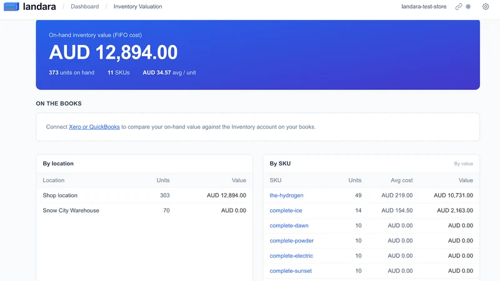This screenshot has width=500, height=281.
Task: Click Value header in By location table
Action: (x=239, y=180)
